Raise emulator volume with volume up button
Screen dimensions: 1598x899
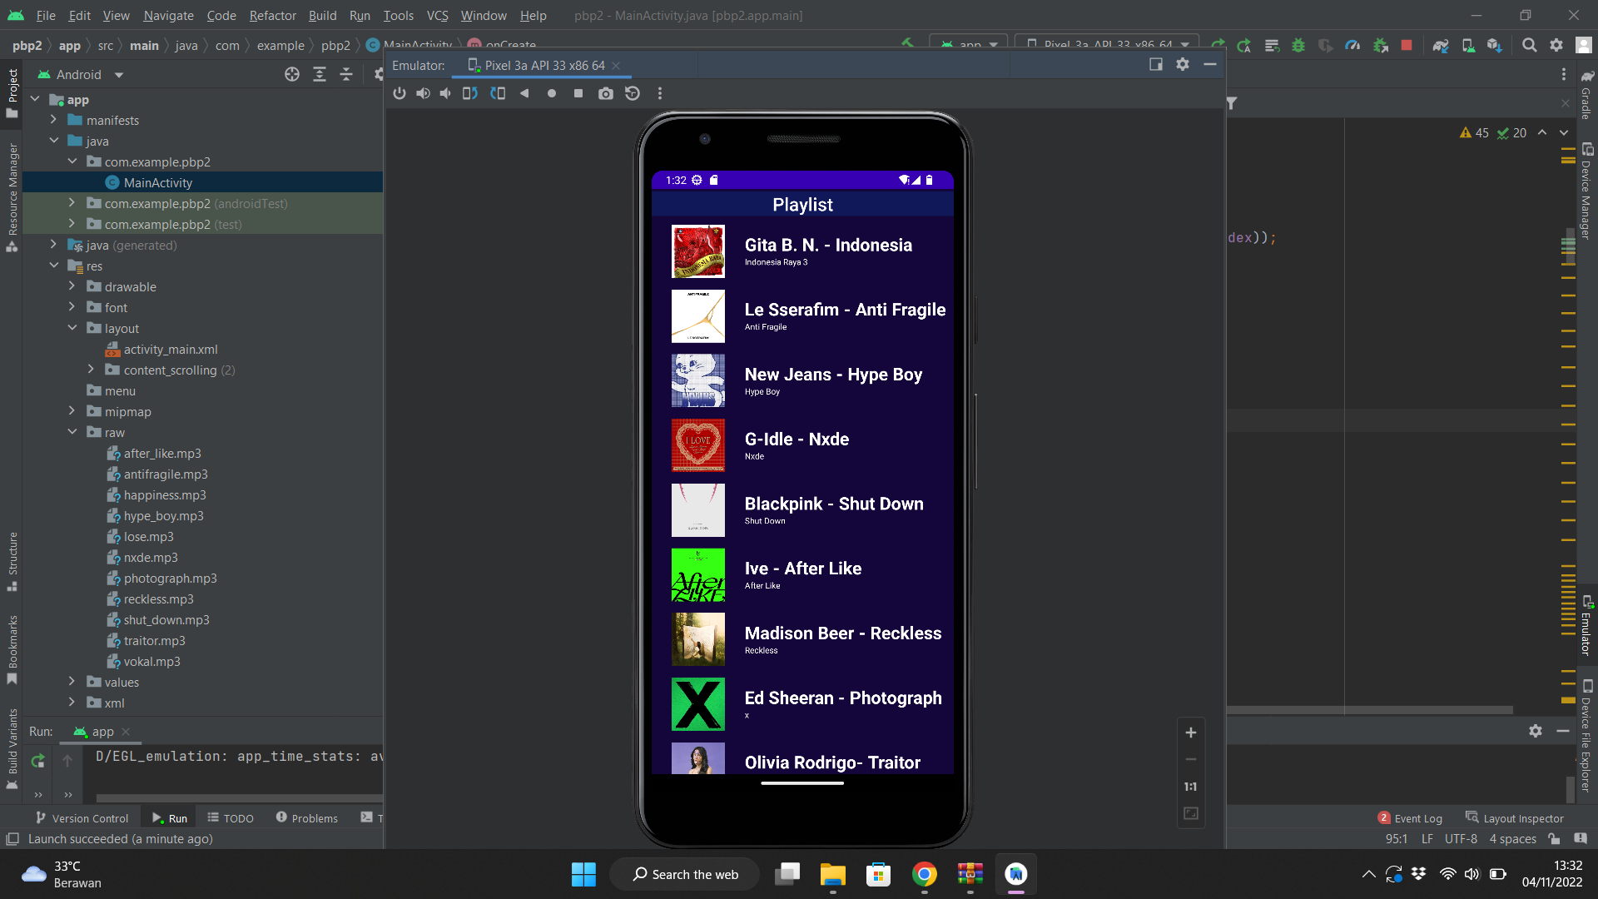(423, 93)
